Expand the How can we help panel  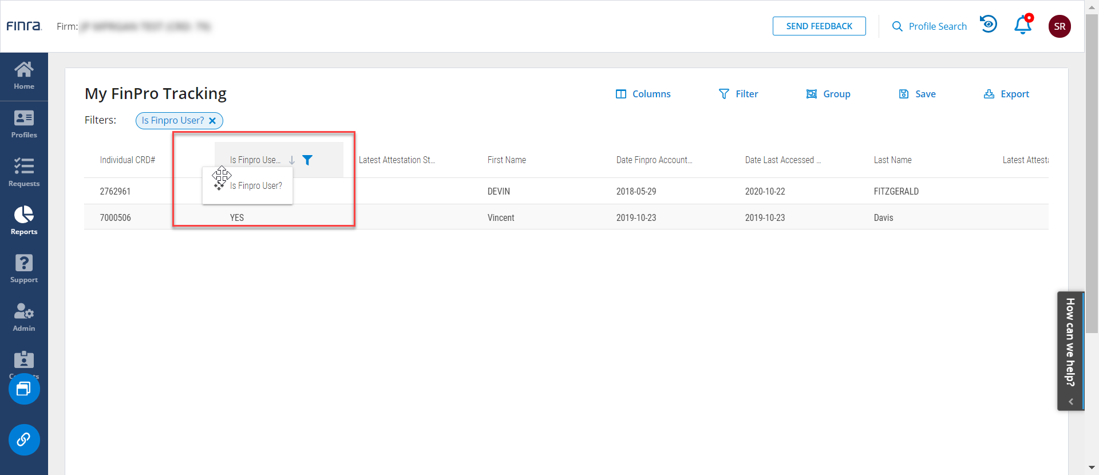(x=1070, y=350)
